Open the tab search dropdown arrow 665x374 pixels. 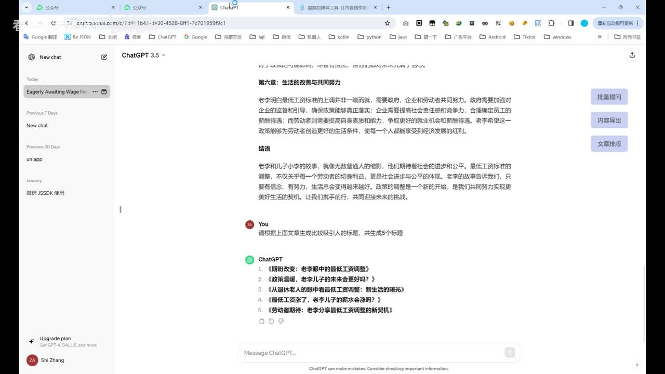[x=26, y=7]
